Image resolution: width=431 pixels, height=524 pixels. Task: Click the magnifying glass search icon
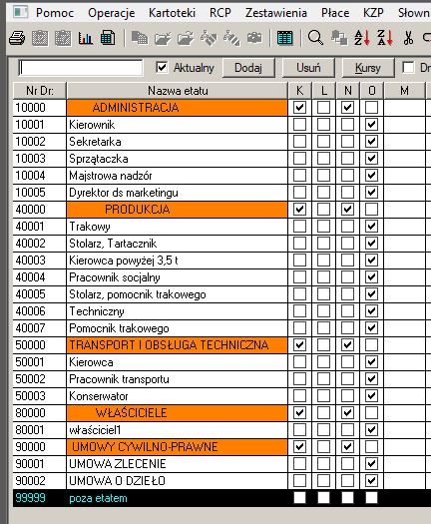point(315,38)
